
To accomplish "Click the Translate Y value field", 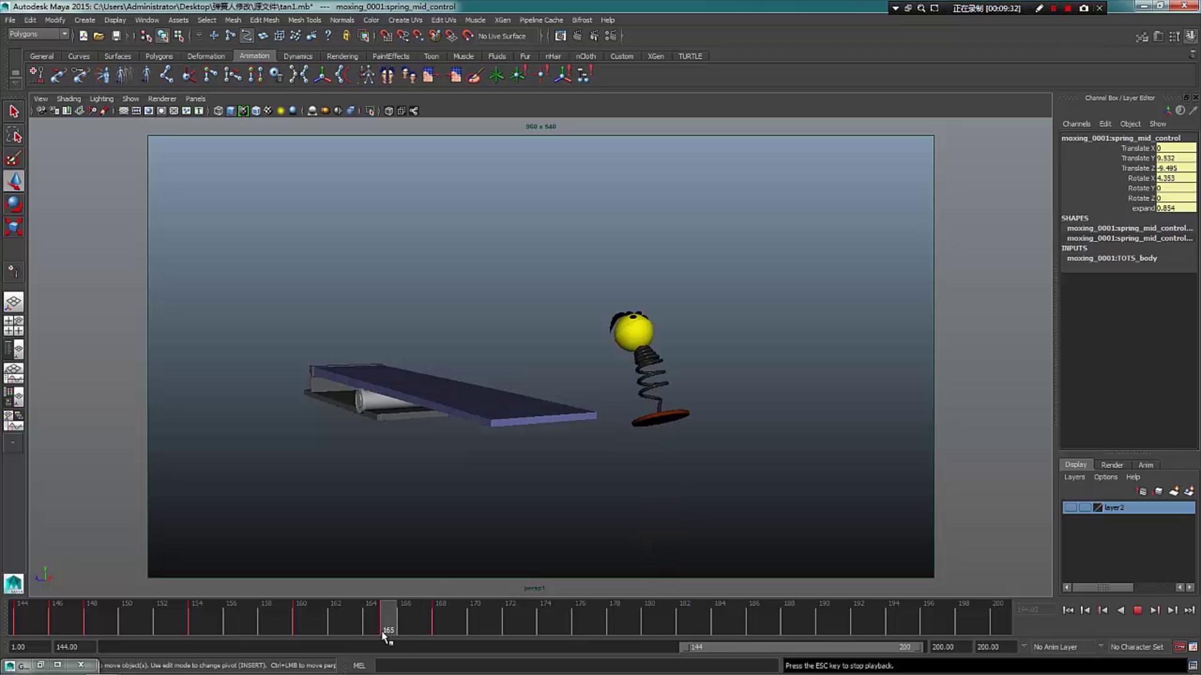I will [x=1175, y=158].
